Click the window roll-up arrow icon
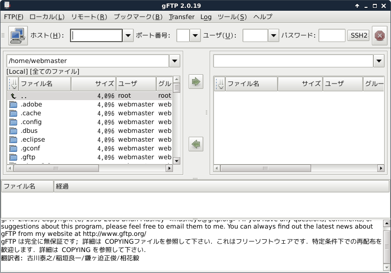Image resolution: width=391 pixels, height=273 pixels. (x=357, y=6)
